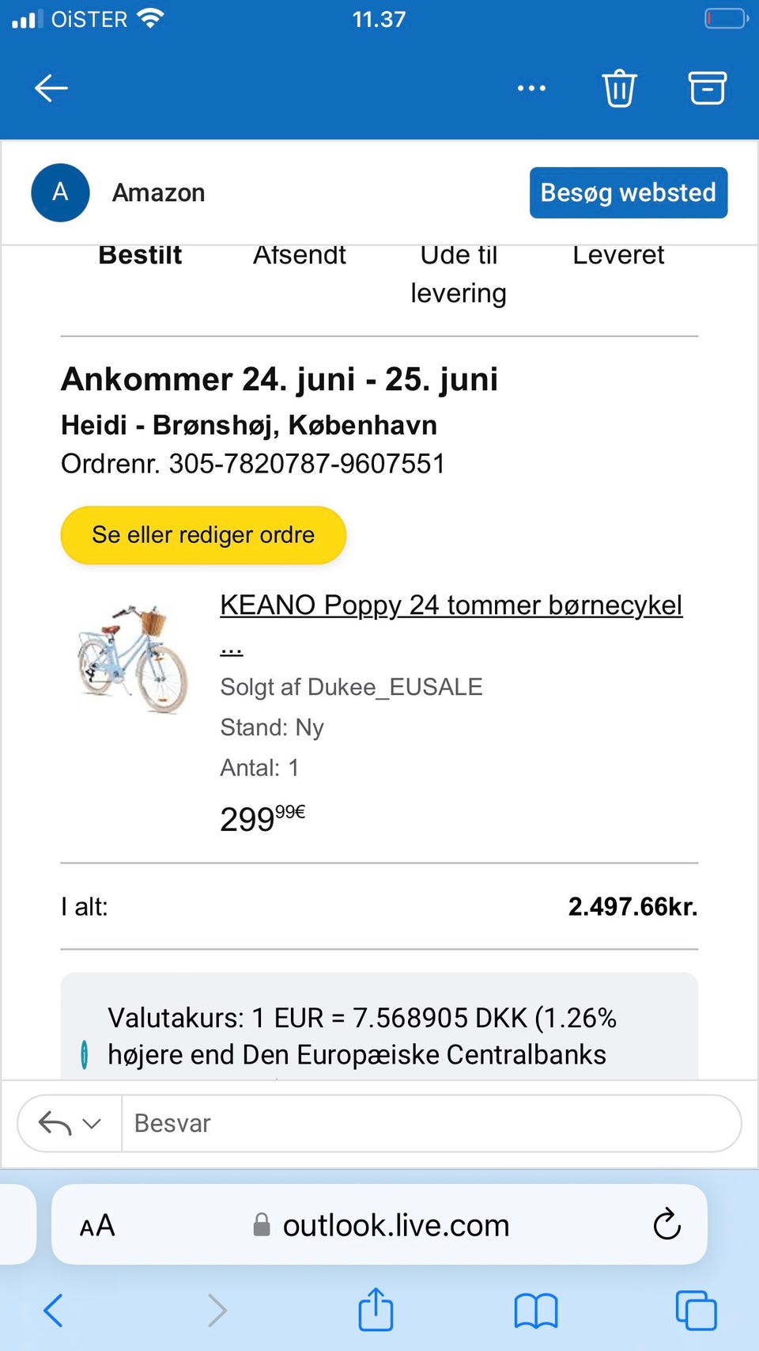Image resolution: width=759 pixels, height=1351 pixels.
Task: Select the Bestilt order status step
Action: pos(140,255)
